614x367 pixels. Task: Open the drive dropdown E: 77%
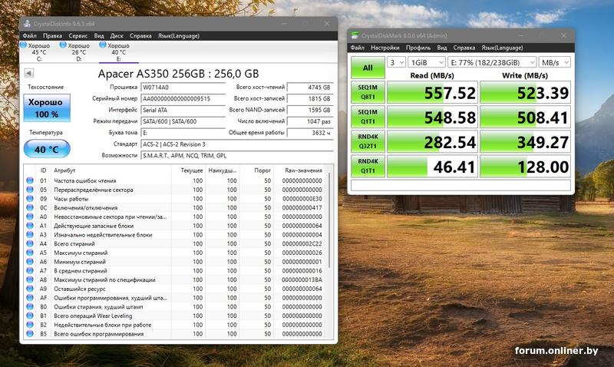coord(492,63)
